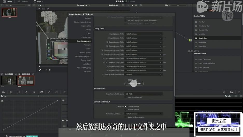The image size is (243, 137).
Task: Open 1D Input Lookup Table dropdown
Action: [x=143, y=34]
